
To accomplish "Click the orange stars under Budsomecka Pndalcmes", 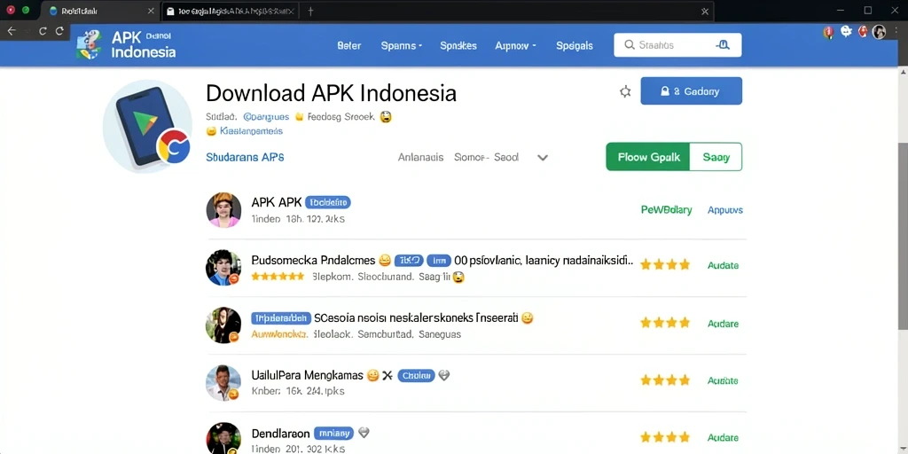I will [278, 277].
